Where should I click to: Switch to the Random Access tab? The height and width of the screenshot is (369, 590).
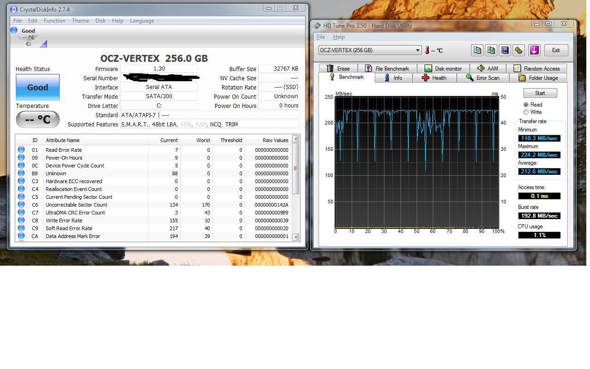(537, 68)
